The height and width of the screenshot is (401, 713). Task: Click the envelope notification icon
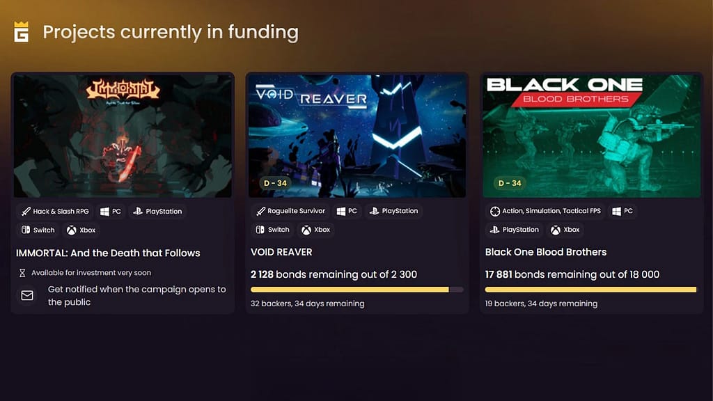(x=27, y=296)
